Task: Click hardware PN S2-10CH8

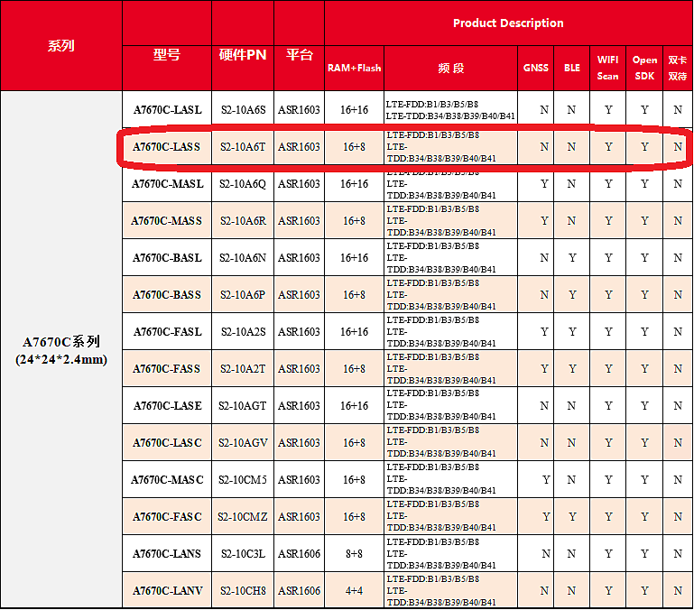Action: 243,590
